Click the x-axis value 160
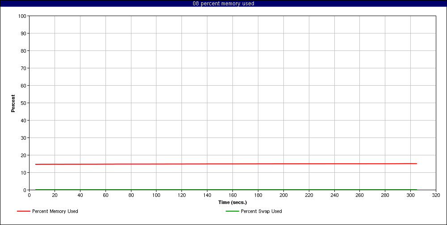 point(232,195)
